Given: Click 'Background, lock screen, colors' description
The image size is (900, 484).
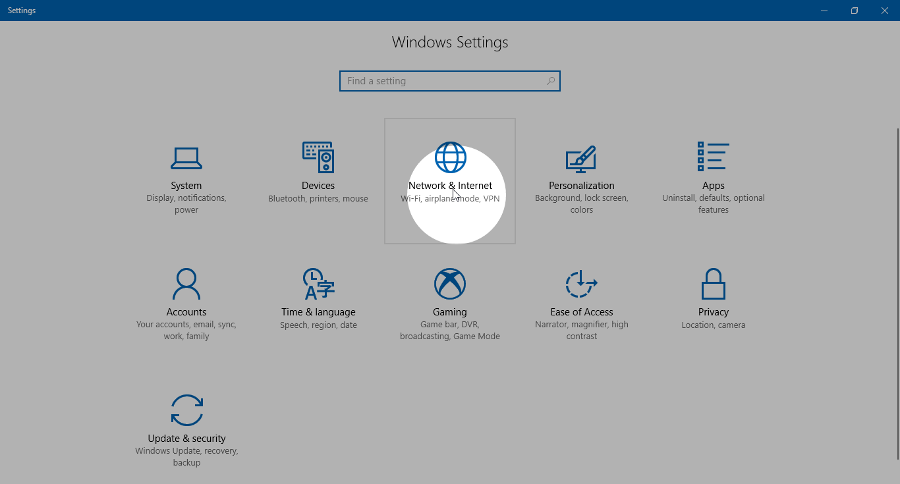Looking at the screenshot, I should pyautogui.click(x=582, y=204).
